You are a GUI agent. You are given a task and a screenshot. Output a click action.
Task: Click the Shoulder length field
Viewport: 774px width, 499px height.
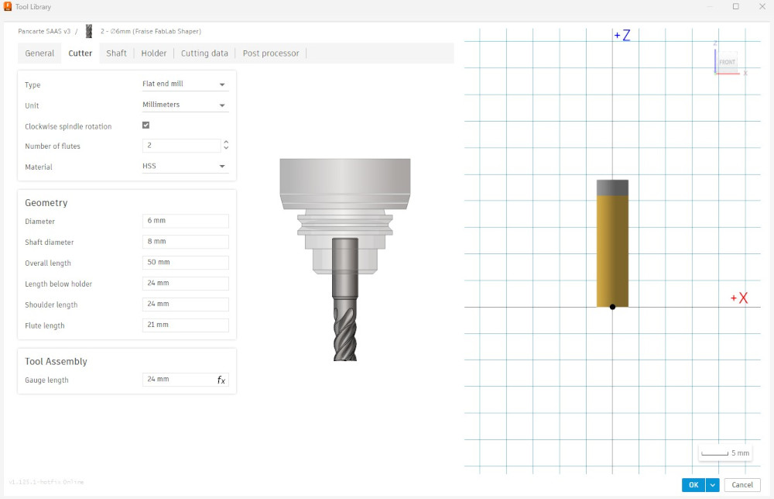tap(185, 304)
